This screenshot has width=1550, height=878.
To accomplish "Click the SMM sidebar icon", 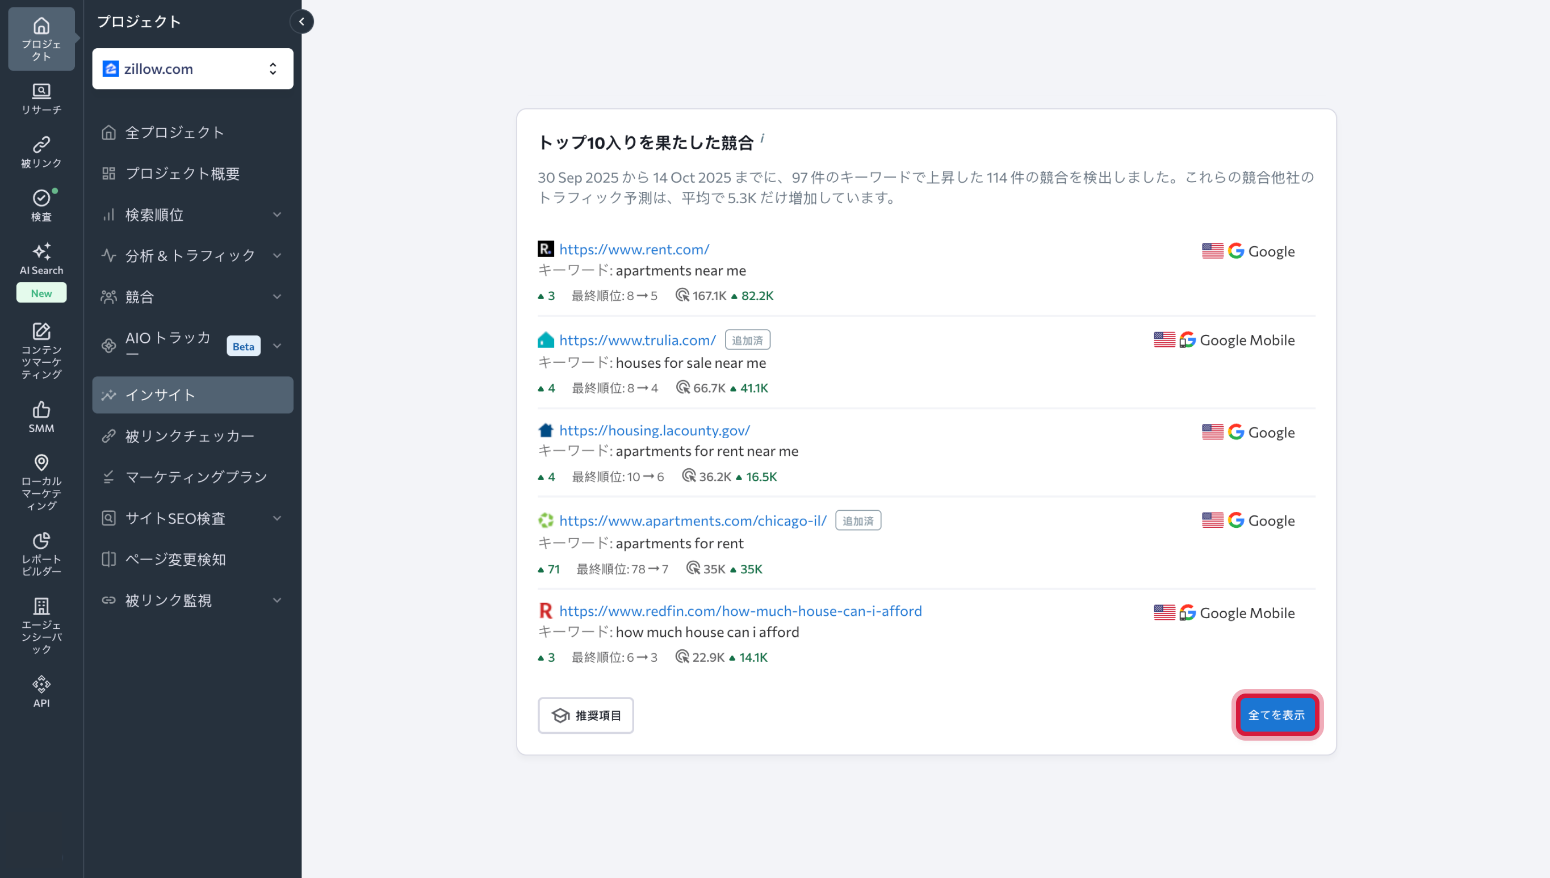I will [x=40, y=416].
